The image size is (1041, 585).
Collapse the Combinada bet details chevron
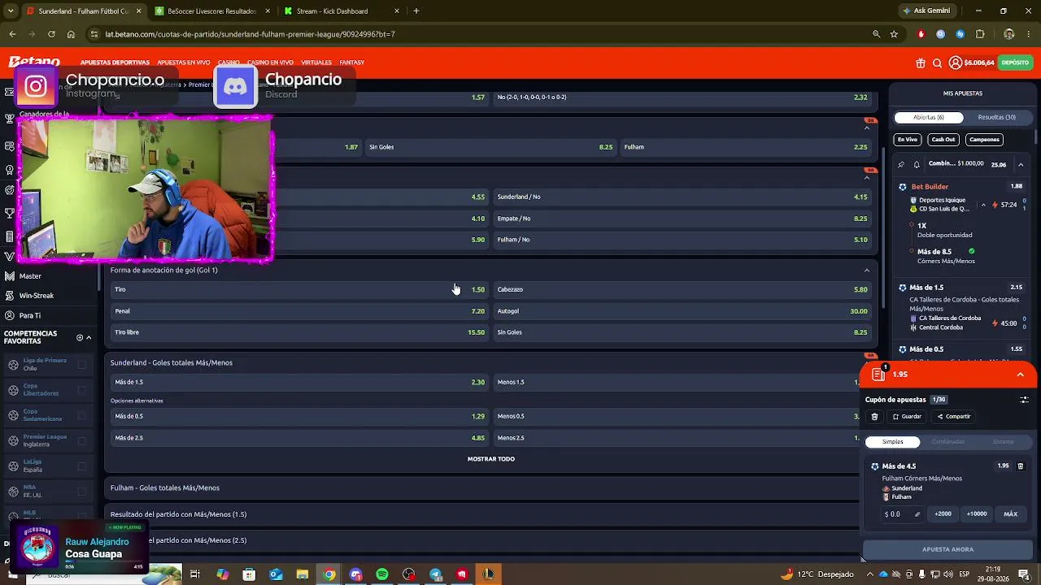click(1021, 164)
